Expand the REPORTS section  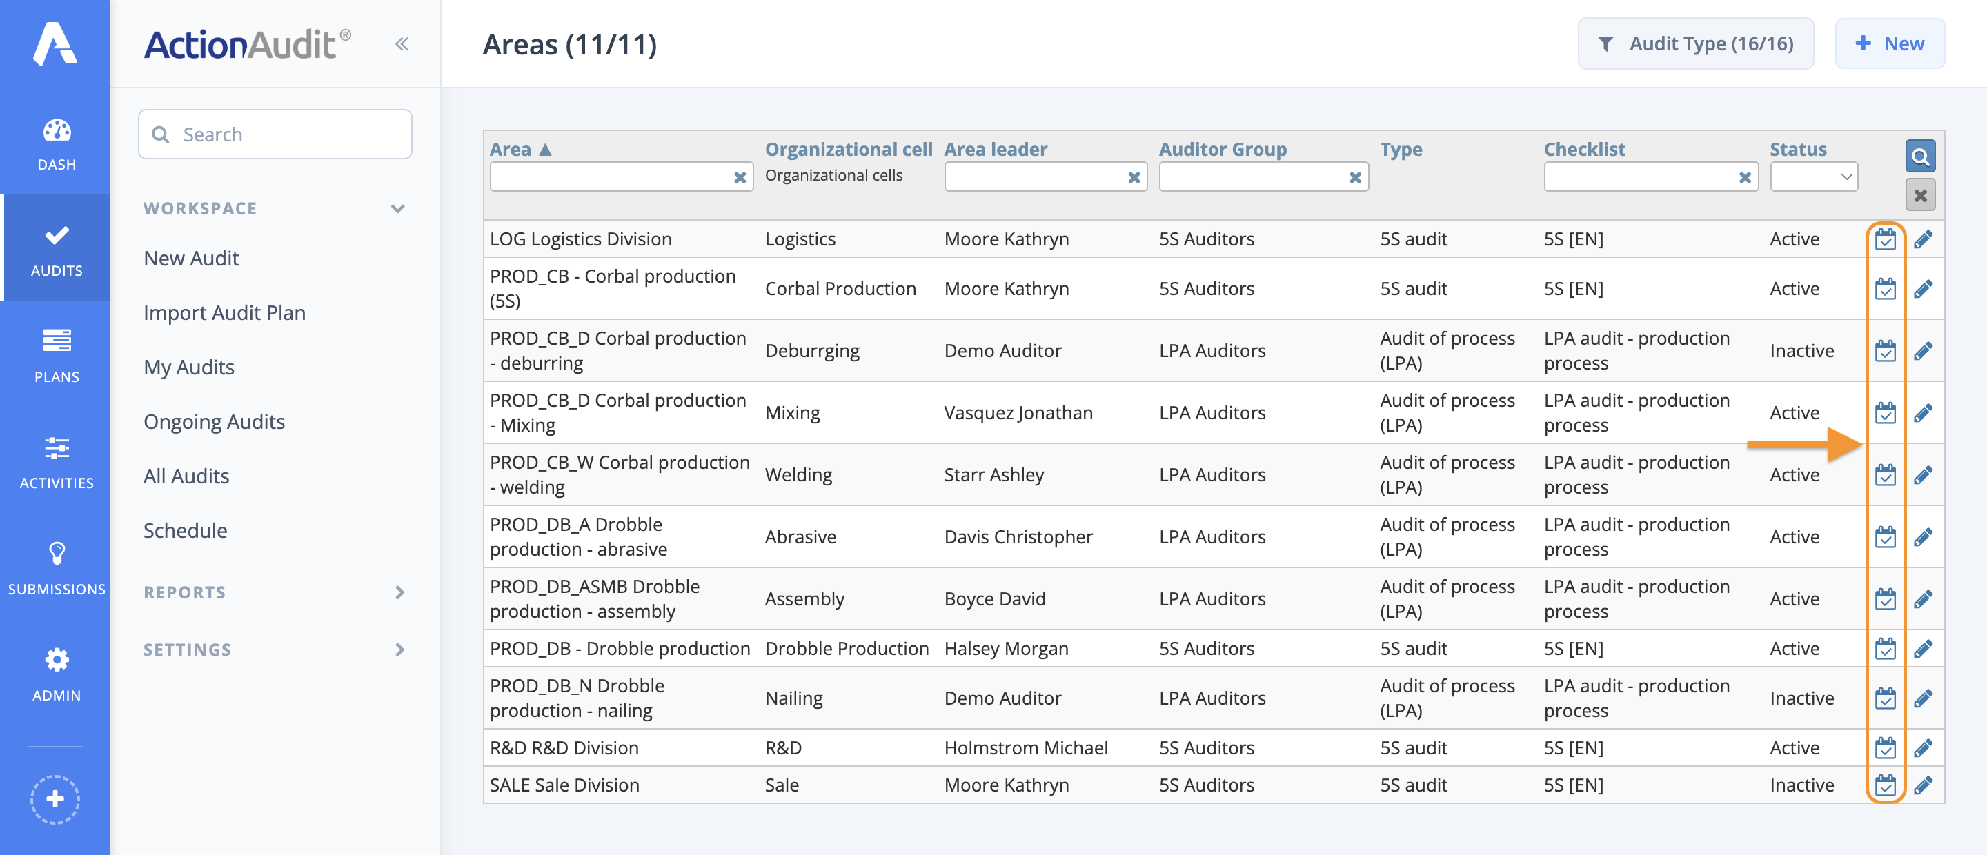[x=399, y=592]
